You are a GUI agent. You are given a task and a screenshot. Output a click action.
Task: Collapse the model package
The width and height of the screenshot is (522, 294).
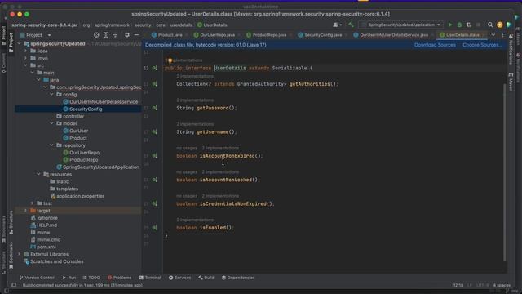coord(51,123)
